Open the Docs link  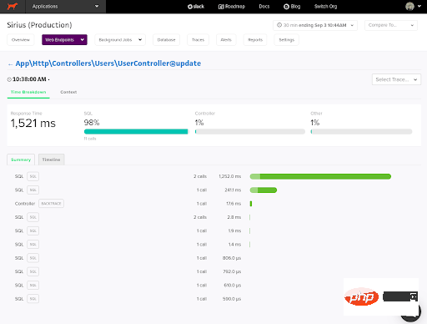[x=264, y=7]
